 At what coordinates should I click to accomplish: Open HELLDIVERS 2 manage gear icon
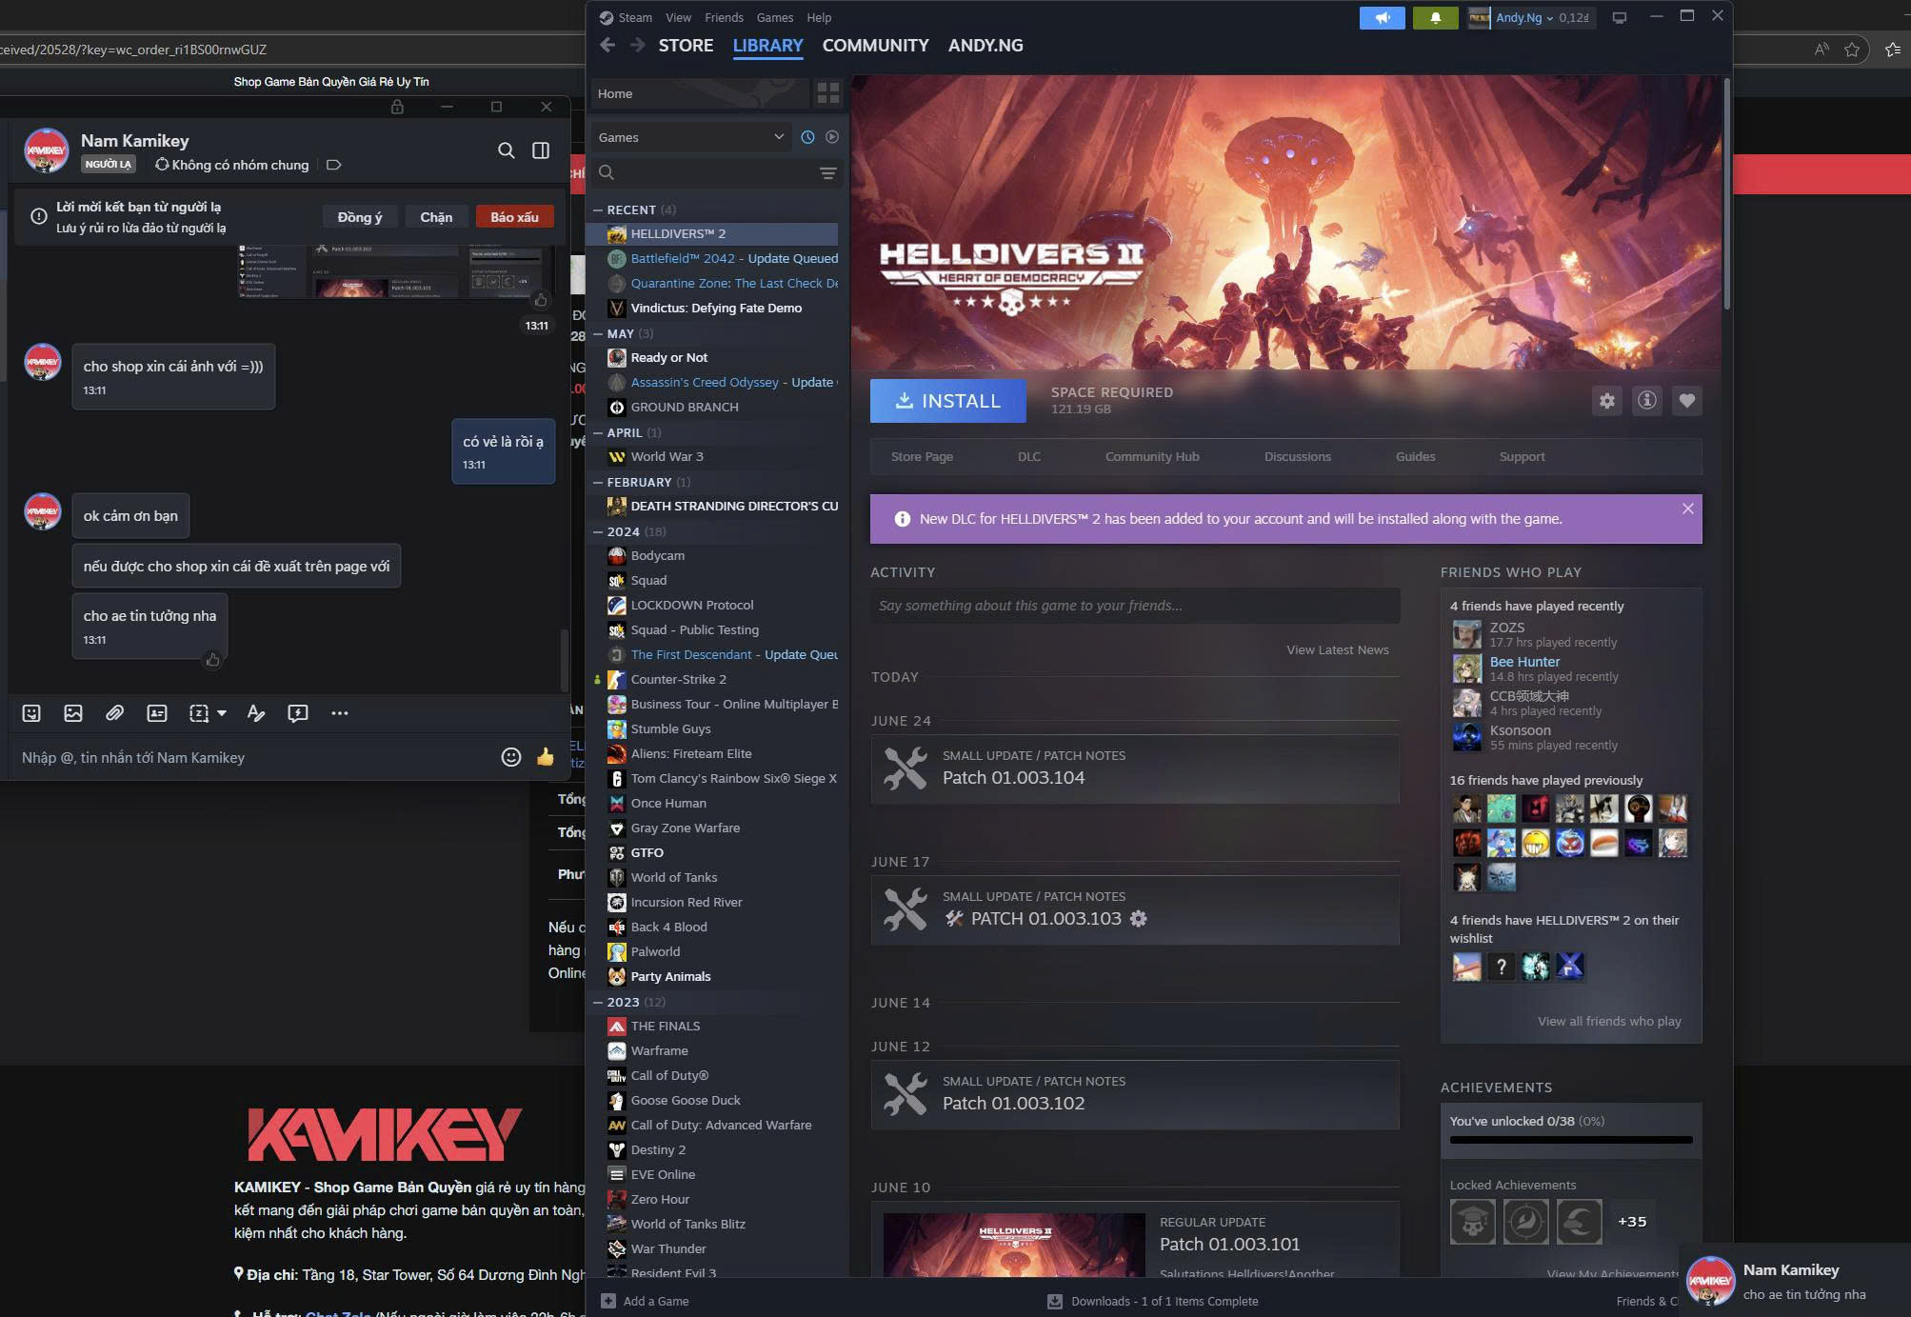tap(1607, 401)
